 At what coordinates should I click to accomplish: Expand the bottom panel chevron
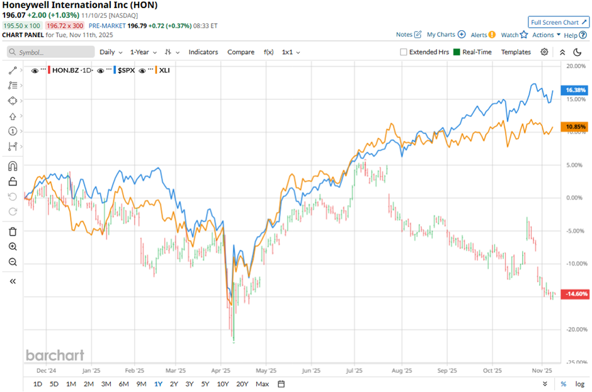(545, 384)
